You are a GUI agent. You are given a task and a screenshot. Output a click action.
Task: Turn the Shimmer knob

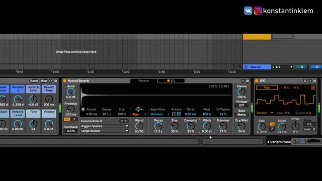coord(223,126)
